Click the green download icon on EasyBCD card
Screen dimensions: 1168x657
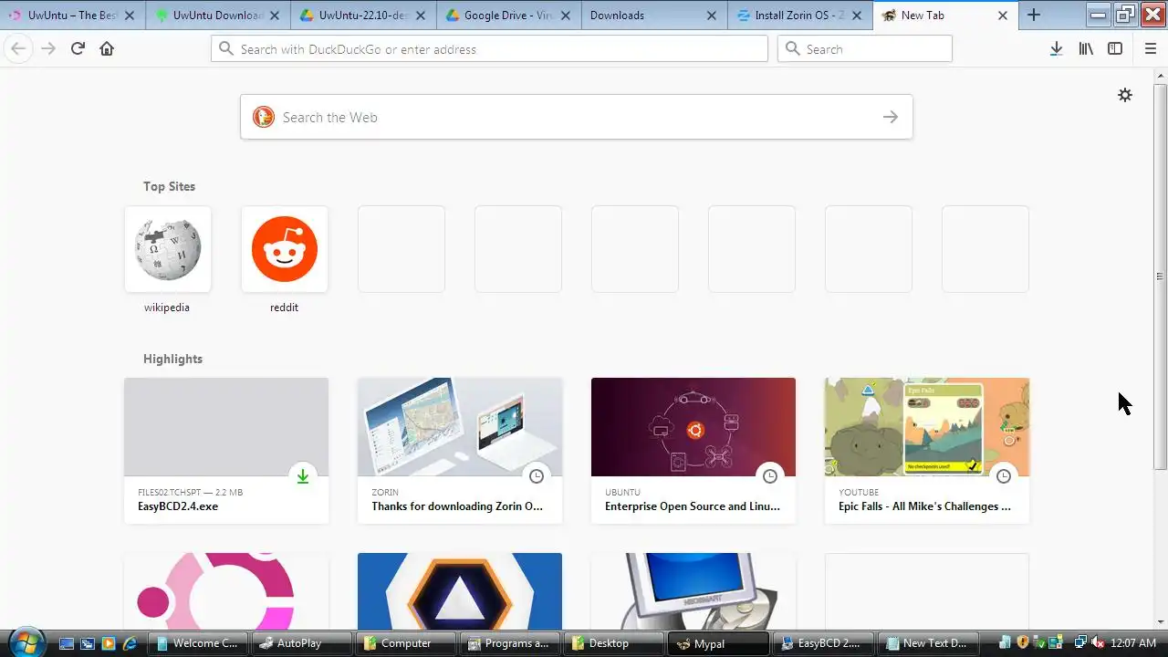tap(303, 476)
